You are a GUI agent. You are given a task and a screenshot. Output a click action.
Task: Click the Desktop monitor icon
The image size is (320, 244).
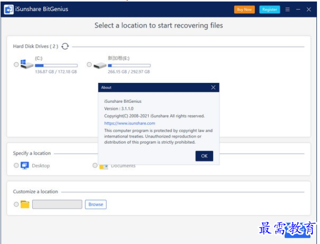pyautogui.click(x=25, y=166)
